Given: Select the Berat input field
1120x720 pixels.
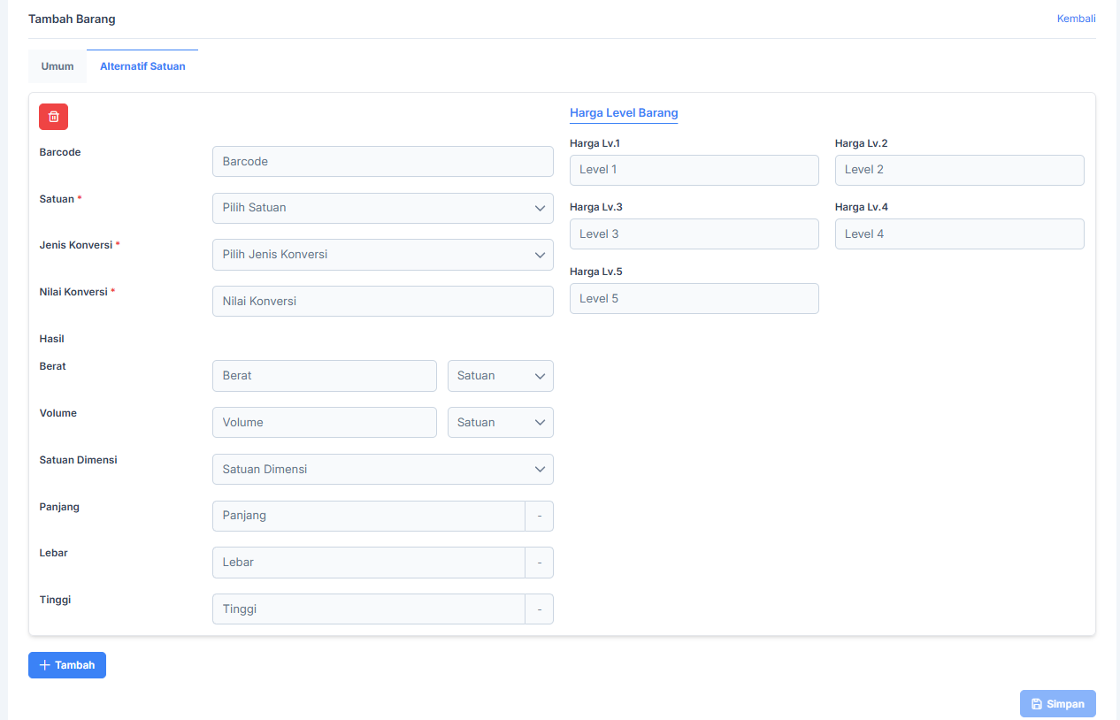Looking at the screenshot, I should (x=324, y=376).
